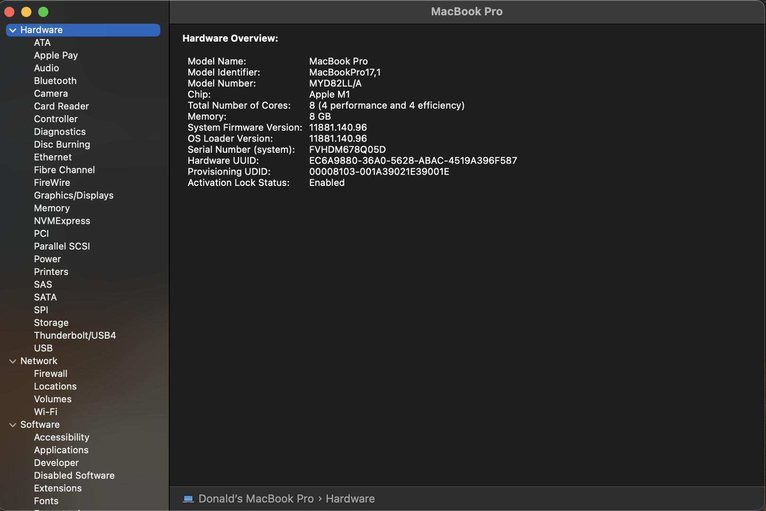Select ATA in the sidebar
The height and width of the screenshot is (511, 766).
click(42, 43)
